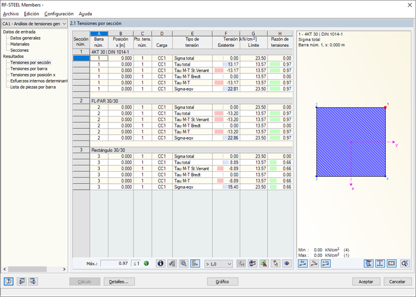416x297 pixels.
Task: Click the Resultados tree node
Action: click(13, 56)
